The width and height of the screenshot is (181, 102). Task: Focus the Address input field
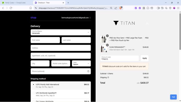pyautogui.click(x=61, y=48)
